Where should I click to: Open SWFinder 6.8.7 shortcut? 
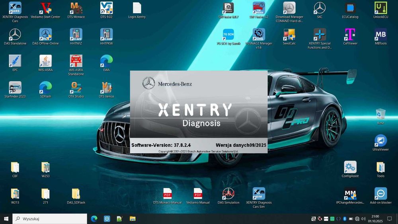228,8
